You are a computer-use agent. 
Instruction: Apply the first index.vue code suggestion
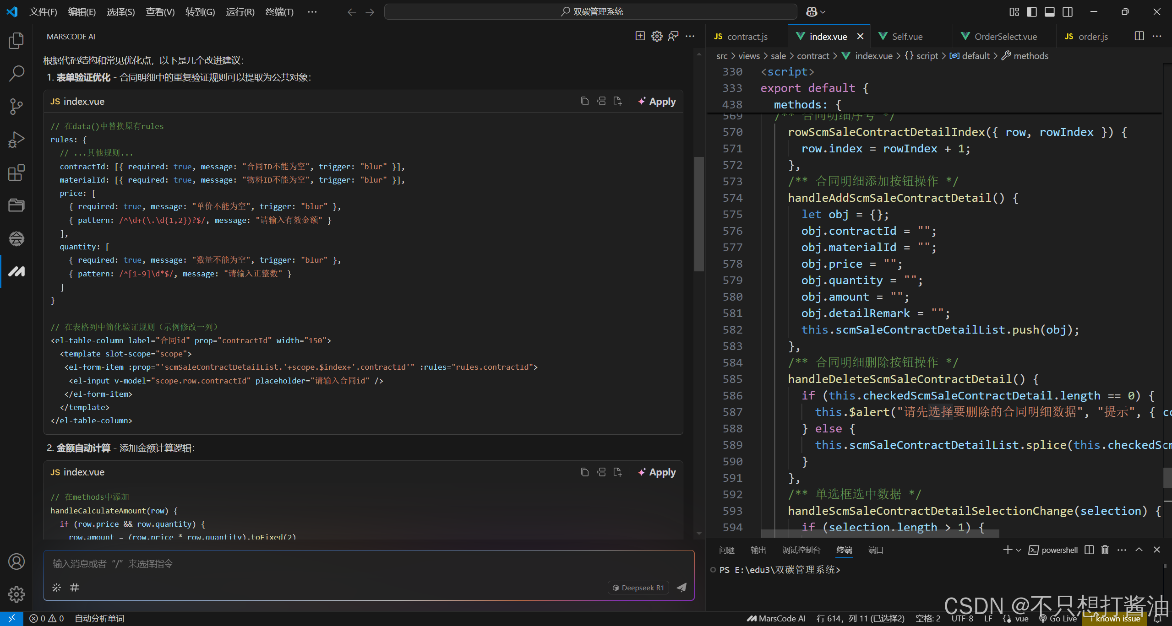(x=657, y=101)
